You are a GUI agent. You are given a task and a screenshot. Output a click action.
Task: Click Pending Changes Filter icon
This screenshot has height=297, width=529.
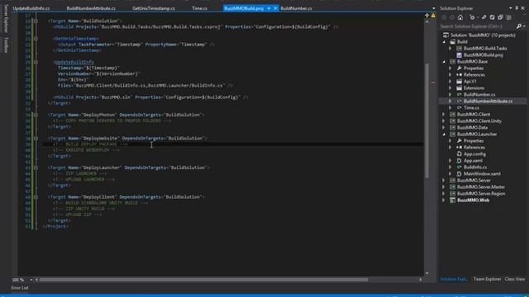point(473,17)
